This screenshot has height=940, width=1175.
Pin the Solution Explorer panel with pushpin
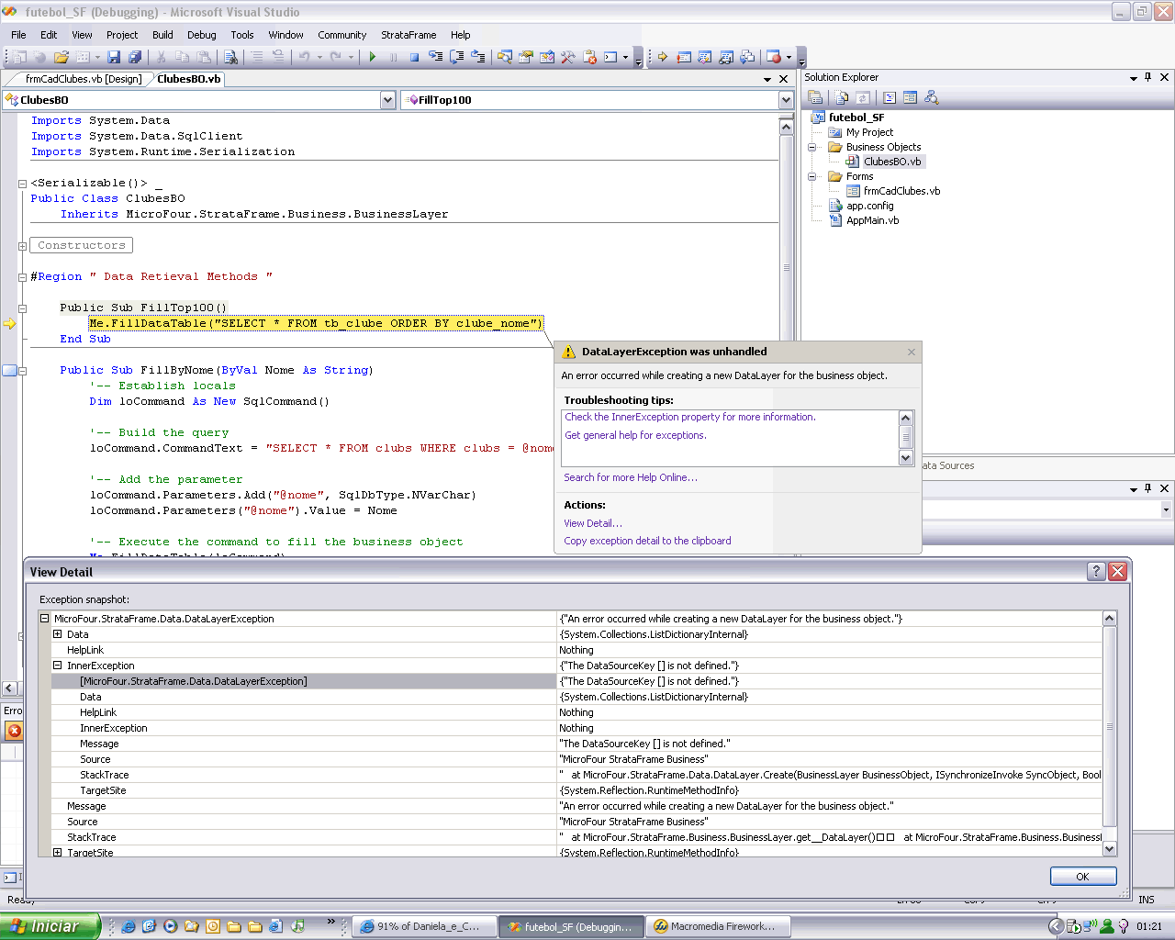click(1147, 77)
